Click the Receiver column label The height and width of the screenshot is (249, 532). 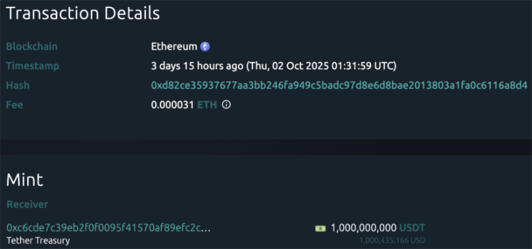coord(27,204)
